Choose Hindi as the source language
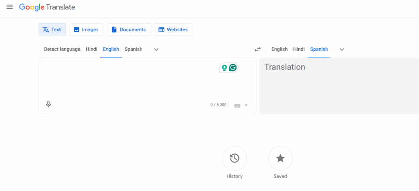Viewport: 419px width, 191px height. (92, 49)
